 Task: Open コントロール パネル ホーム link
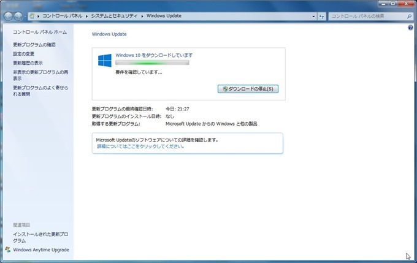tap(40, 32)
